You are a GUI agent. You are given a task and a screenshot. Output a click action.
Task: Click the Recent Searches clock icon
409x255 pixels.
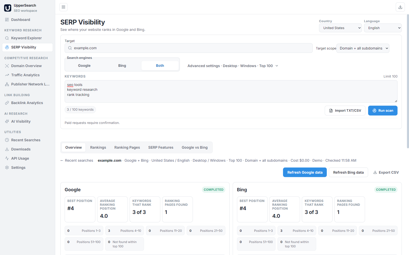coord(7,140)
